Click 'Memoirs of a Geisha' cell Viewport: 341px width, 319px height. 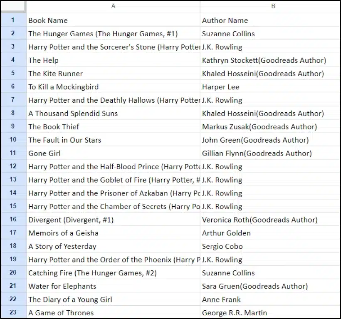(63, 233)
